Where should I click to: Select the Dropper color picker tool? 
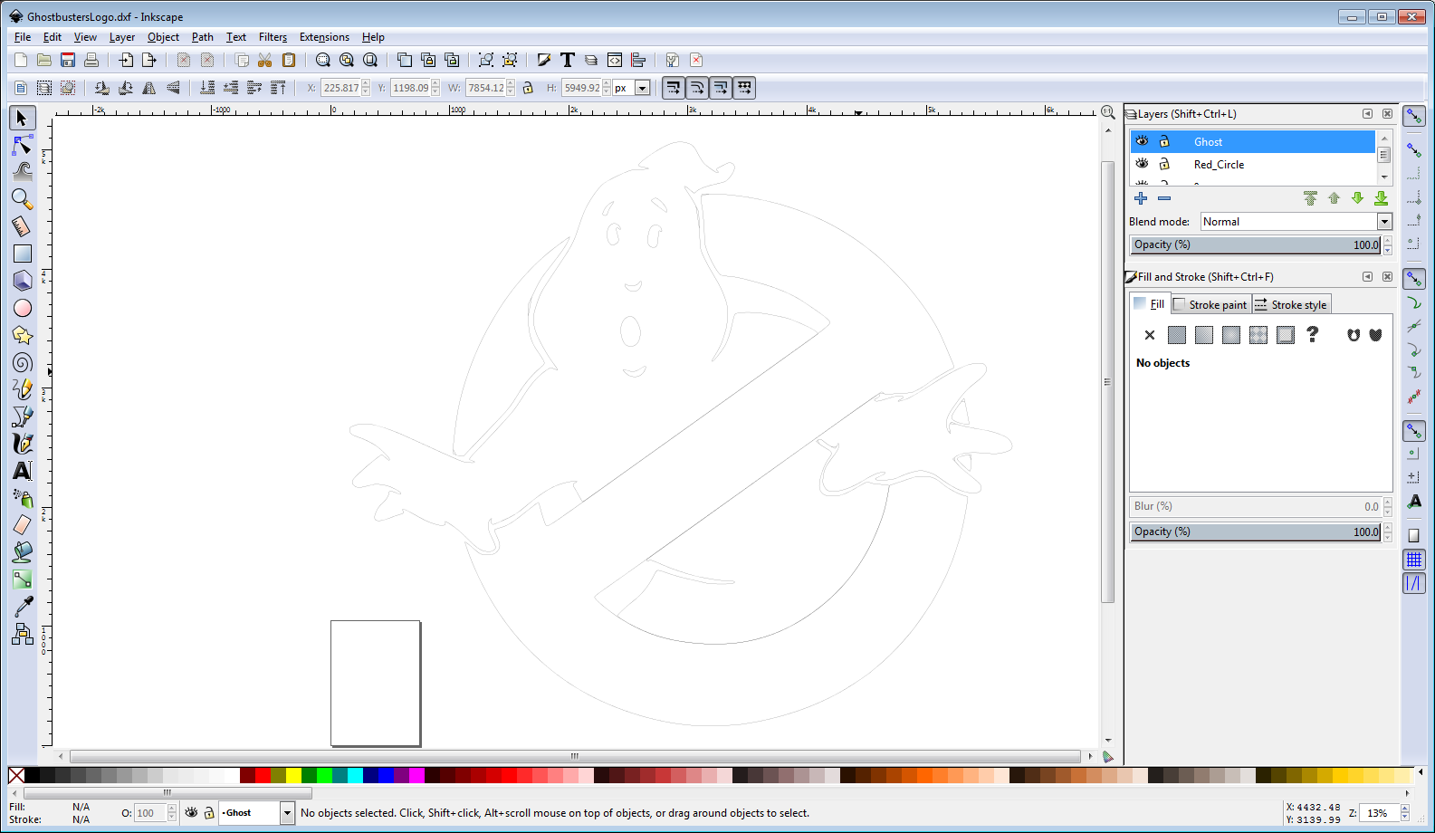23,607
